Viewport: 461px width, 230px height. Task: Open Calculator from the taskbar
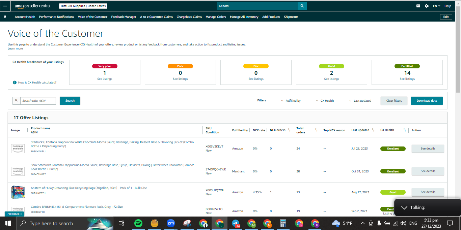click(283, 223)
